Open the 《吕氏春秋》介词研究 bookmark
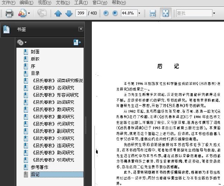The width and height of the screenshot is (224, 186). (53, 138)
